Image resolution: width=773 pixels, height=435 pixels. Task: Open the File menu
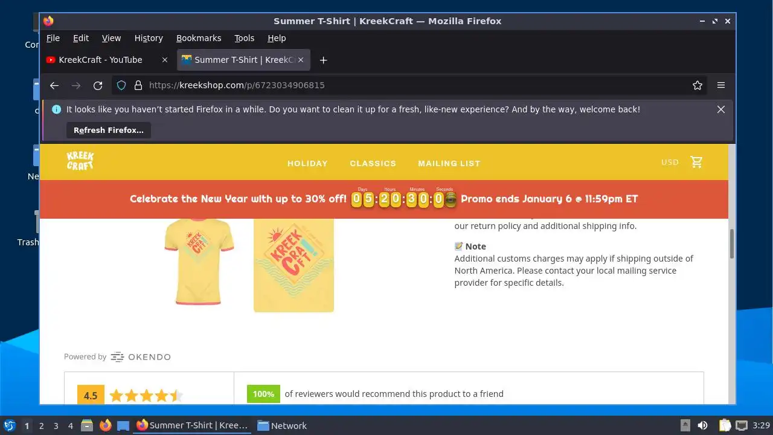pyautogui.click(x=53, y=38)
